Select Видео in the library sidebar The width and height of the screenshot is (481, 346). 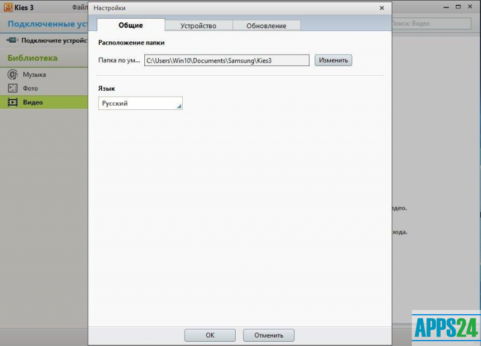[44, 102]
